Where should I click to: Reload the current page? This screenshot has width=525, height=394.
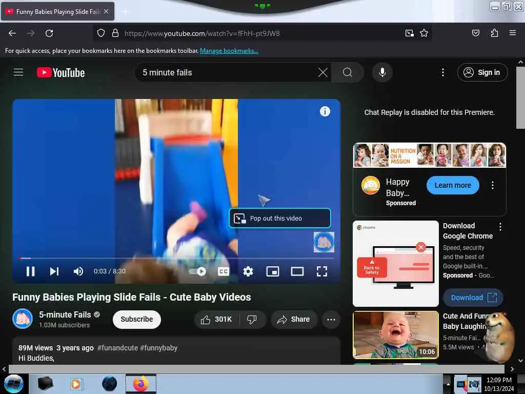[49, 33]
